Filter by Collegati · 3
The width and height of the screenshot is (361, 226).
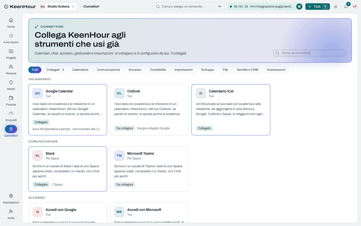55,70
